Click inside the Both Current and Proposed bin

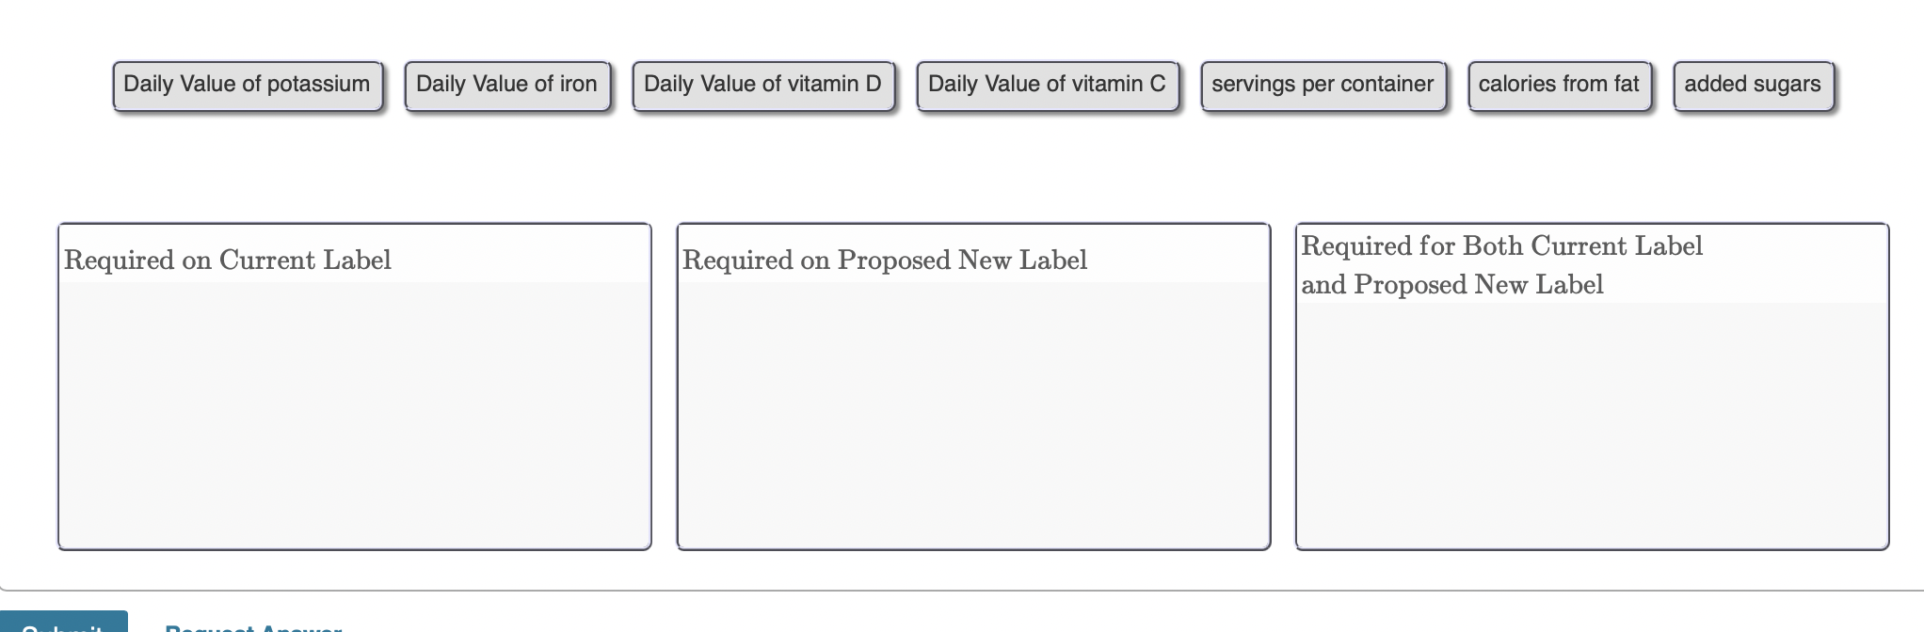[x=1592, y=423]
